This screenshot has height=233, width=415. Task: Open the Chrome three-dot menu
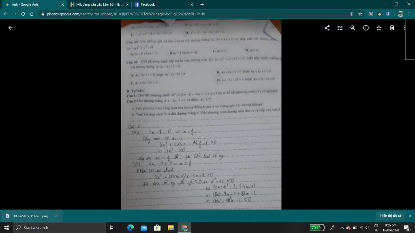[x=409, y=14]
